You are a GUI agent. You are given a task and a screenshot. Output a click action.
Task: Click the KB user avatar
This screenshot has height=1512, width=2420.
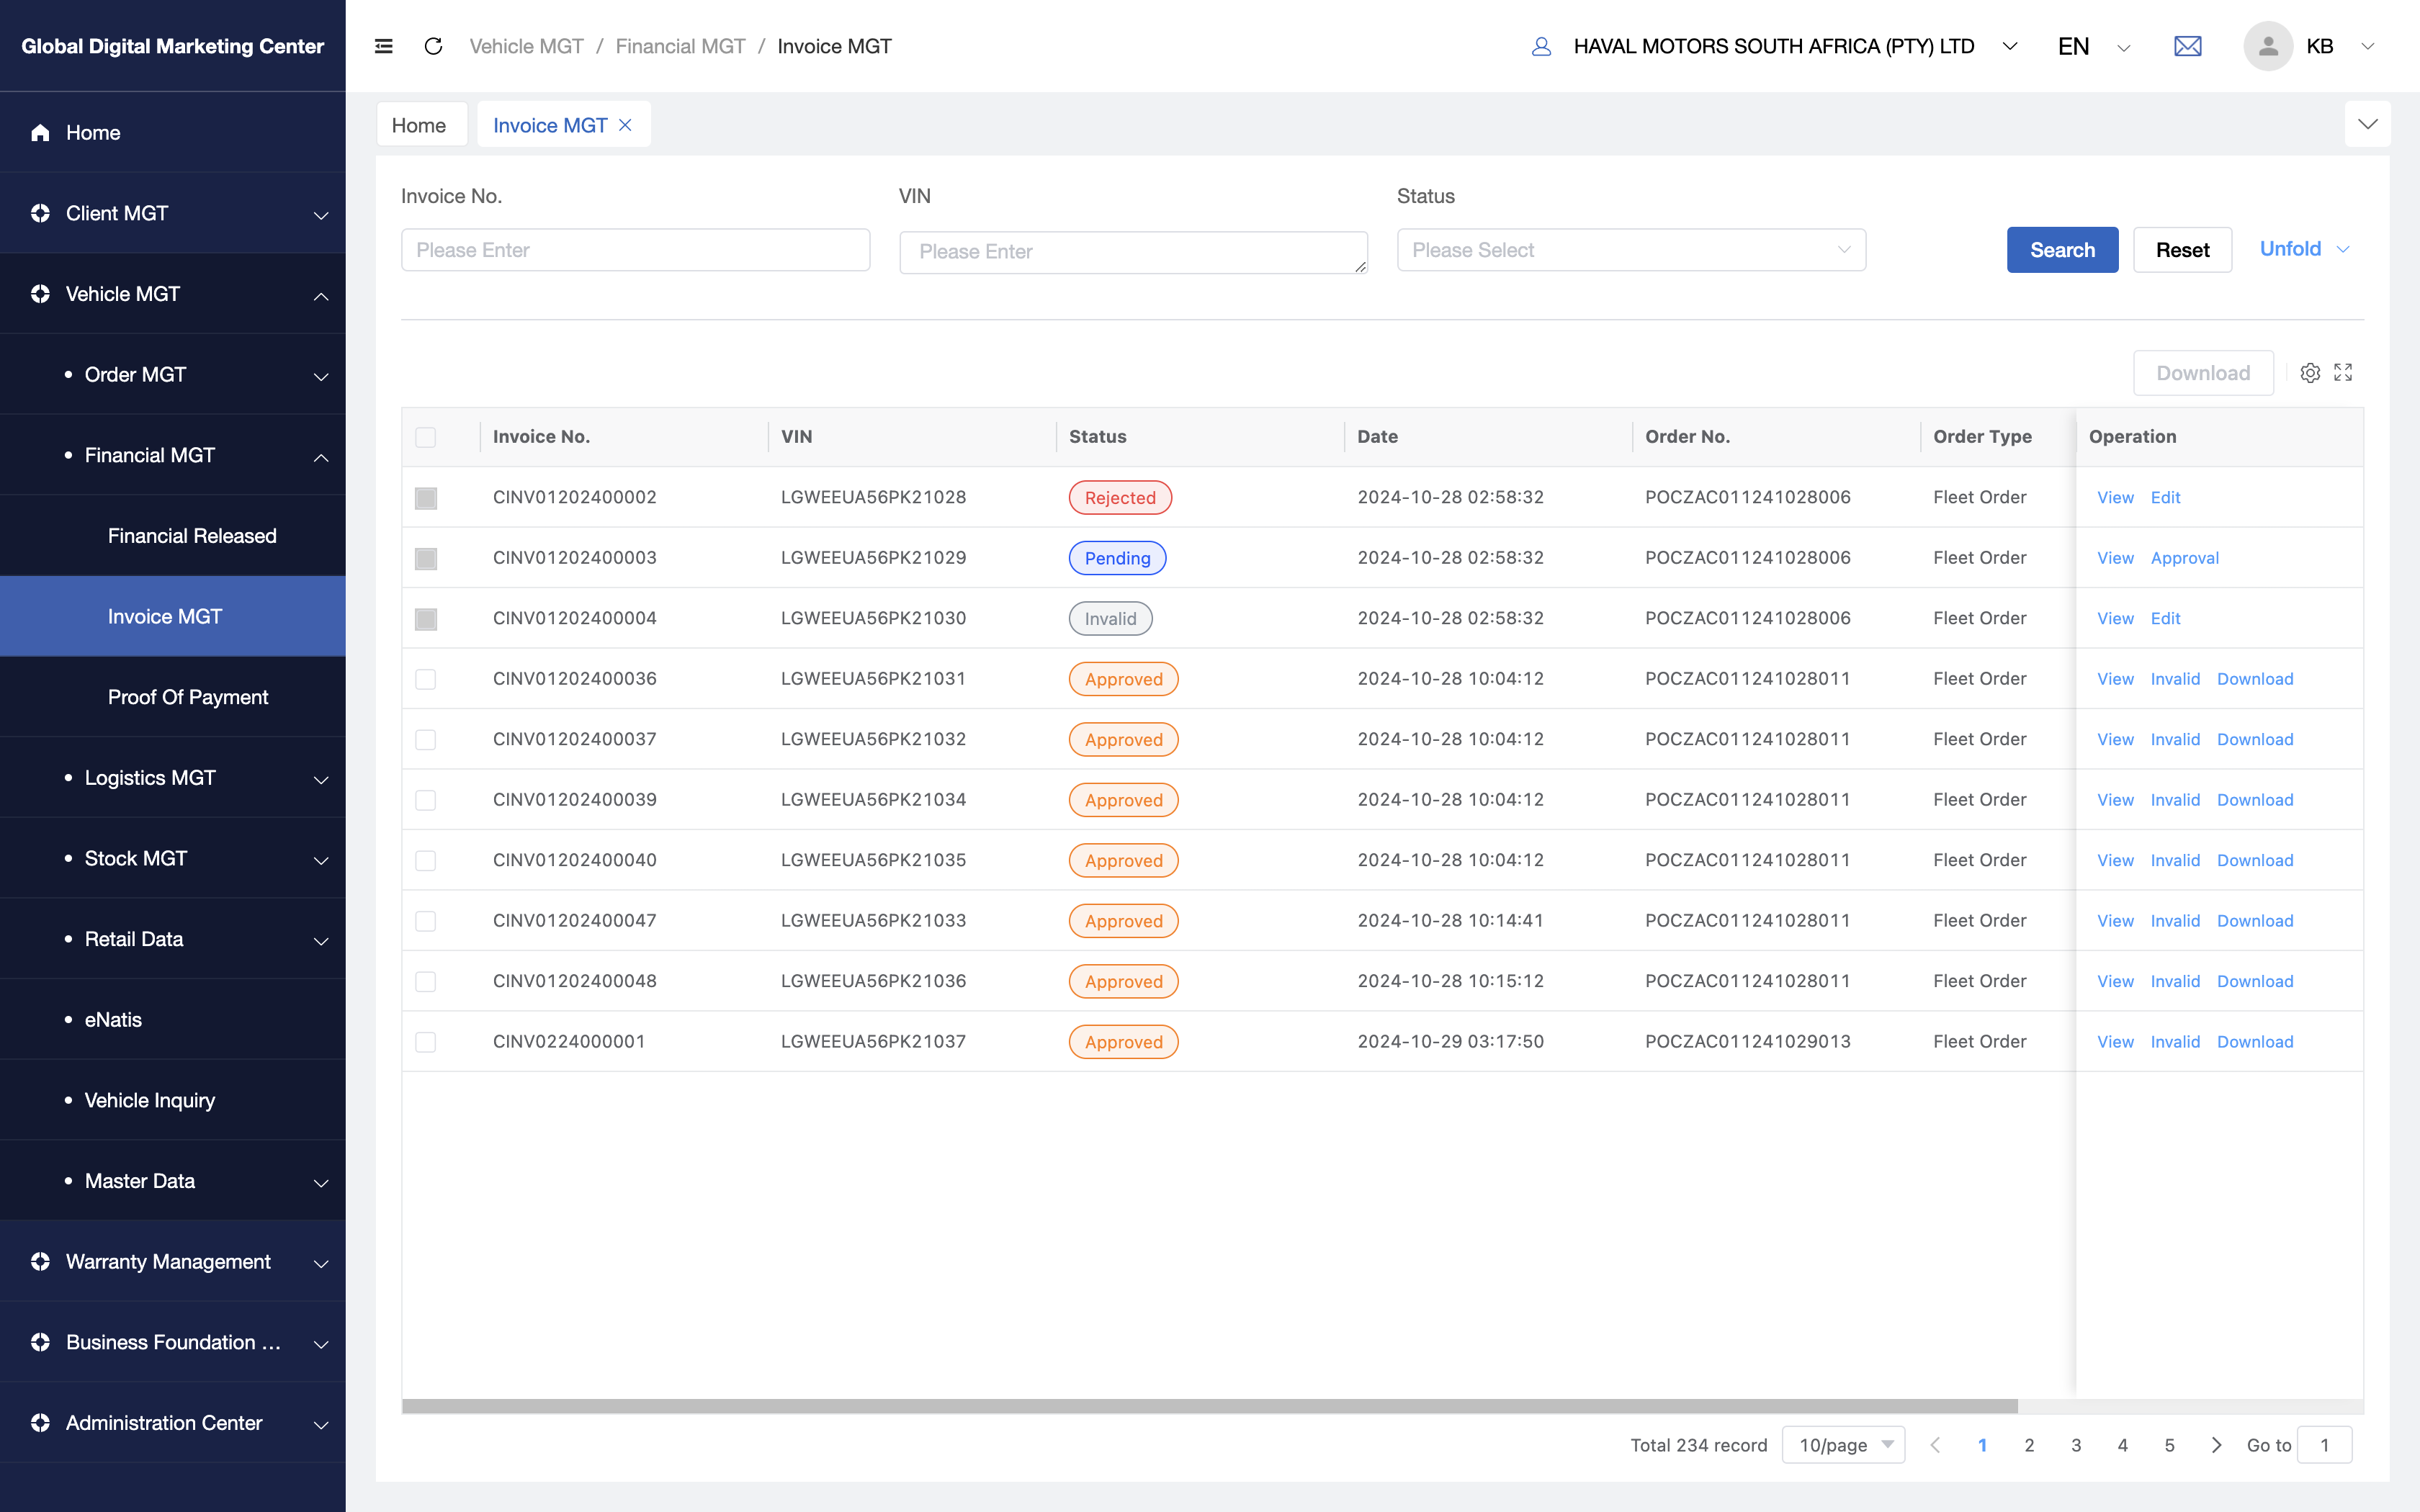[x=2268, y=46]
